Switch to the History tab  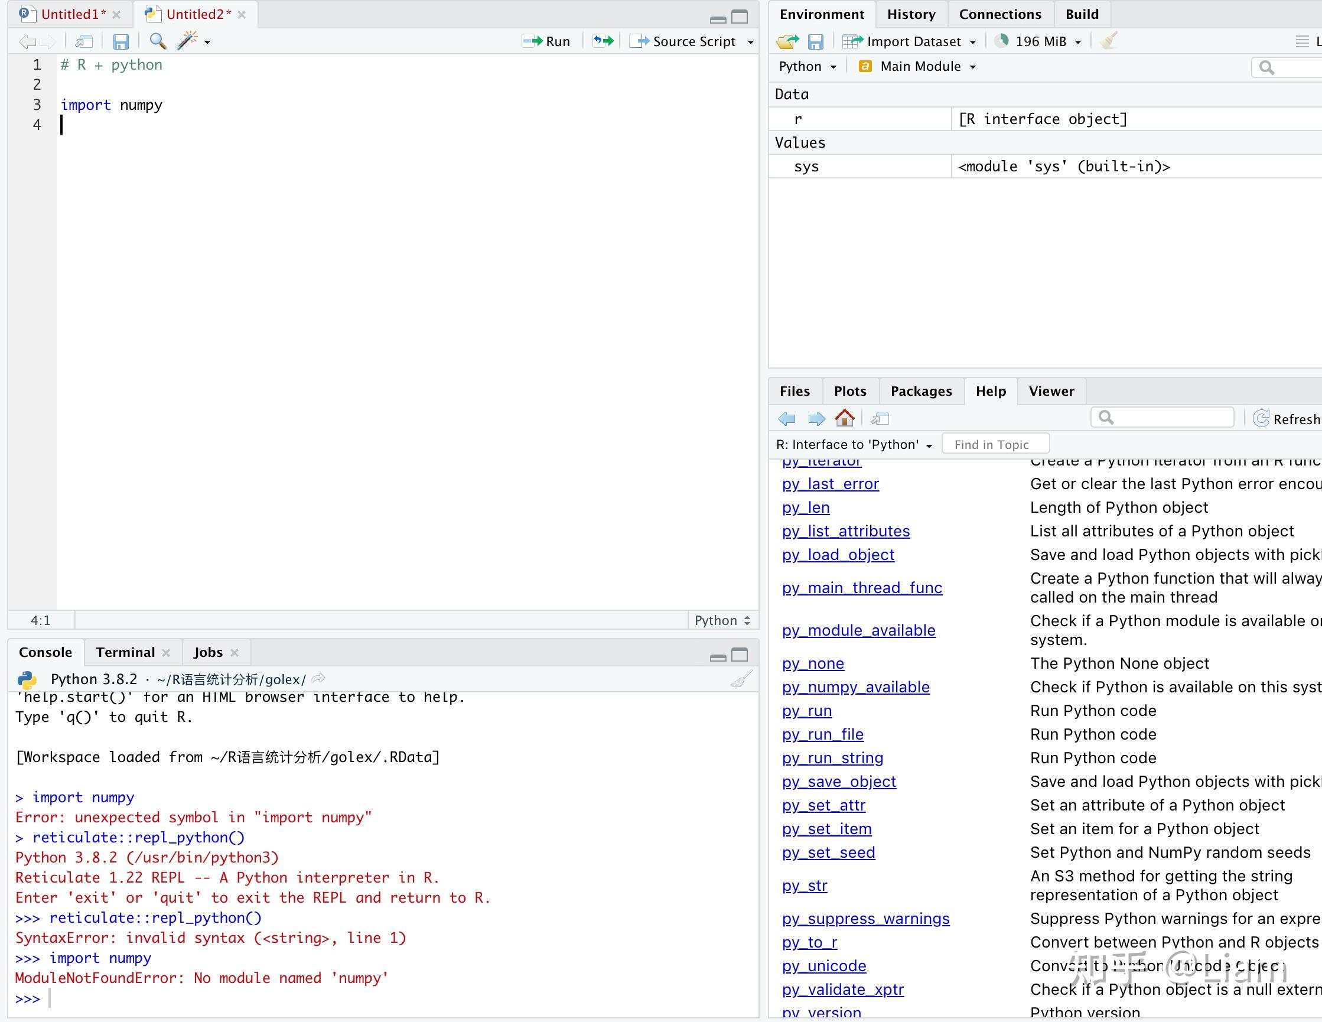point(910,14)
